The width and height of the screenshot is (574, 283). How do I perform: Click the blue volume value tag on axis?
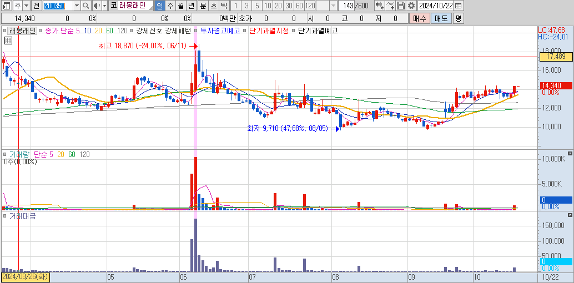point(556,200)
